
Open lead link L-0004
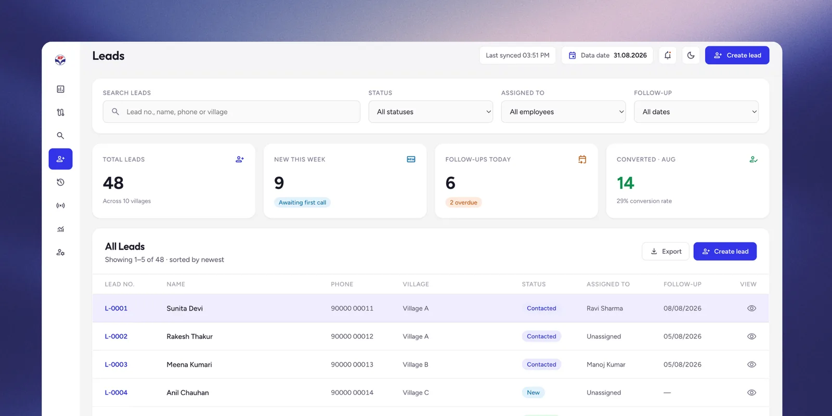coord(116,393)
